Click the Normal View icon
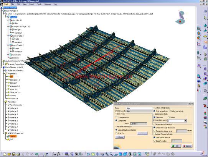Image resolution: width=208 pixels, height=157 pixels. [x=116, y=154]
